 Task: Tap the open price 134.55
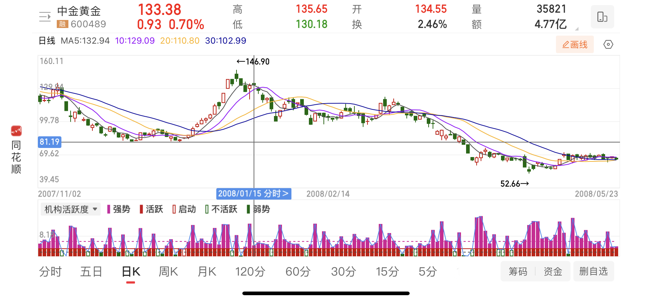click(x=431, y=9)
